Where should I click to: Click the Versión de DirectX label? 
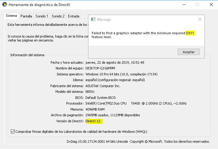[x=70, y=121]
